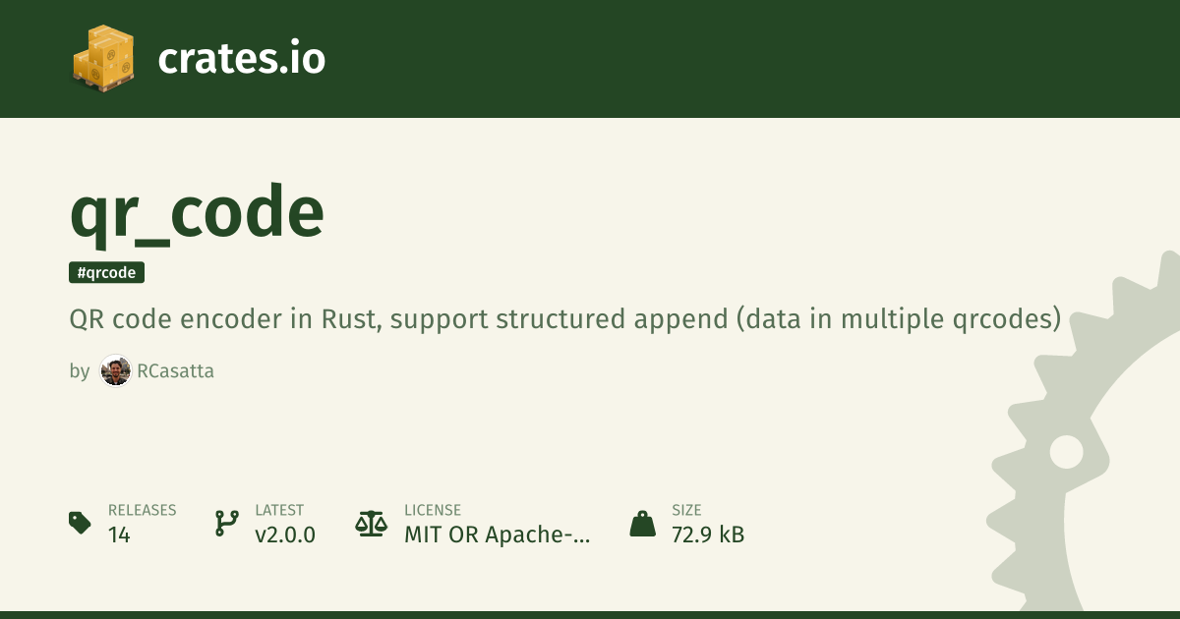The height and width of the screenshot is (619, 1180).
Task: Click the releases count 14
Action: tap(119, 535)
